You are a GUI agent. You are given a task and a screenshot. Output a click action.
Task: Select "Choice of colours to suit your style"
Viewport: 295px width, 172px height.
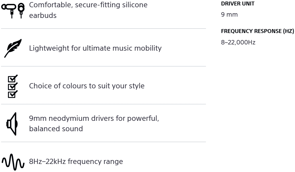click(86, 86)
